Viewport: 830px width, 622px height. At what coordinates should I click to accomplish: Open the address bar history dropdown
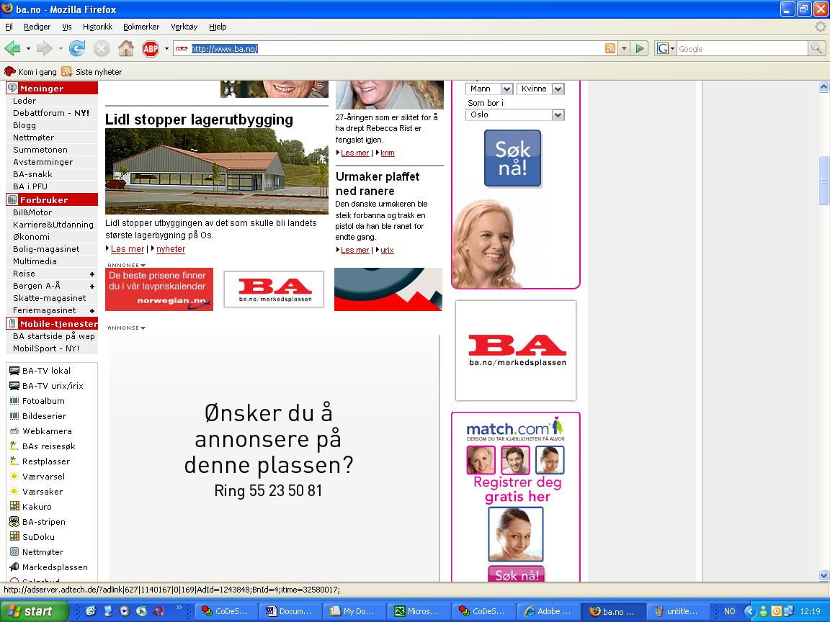point(624,49)
